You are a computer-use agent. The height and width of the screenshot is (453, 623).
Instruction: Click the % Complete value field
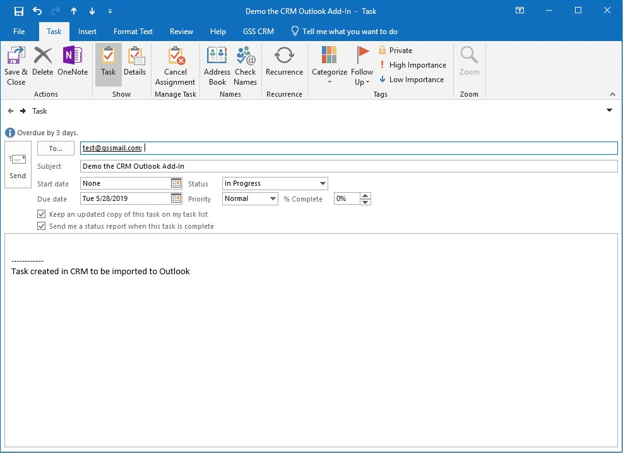tap(347, 198)
